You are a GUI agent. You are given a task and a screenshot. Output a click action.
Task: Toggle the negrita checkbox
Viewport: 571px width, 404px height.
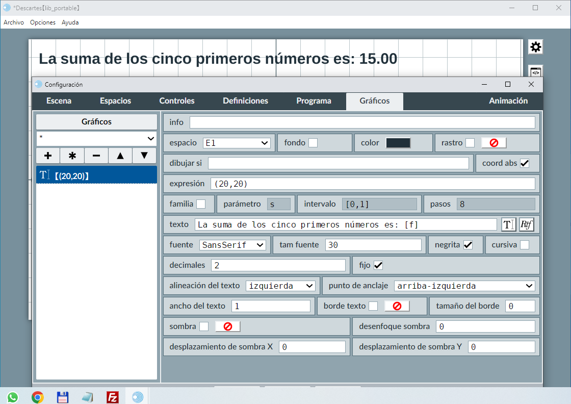coord(468,245)
